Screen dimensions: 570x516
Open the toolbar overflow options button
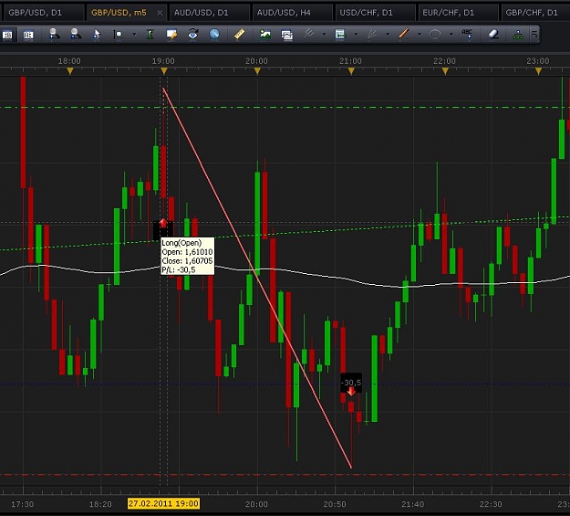coord(534,34)
